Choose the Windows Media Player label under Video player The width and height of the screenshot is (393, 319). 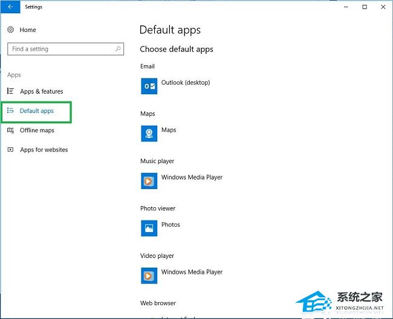pyautogui.click(x=192, y=272)
